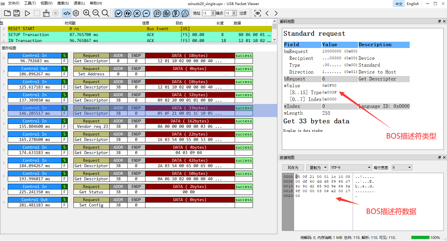
Task: Go to next with right chevron icon
Action: click(276, 13)
